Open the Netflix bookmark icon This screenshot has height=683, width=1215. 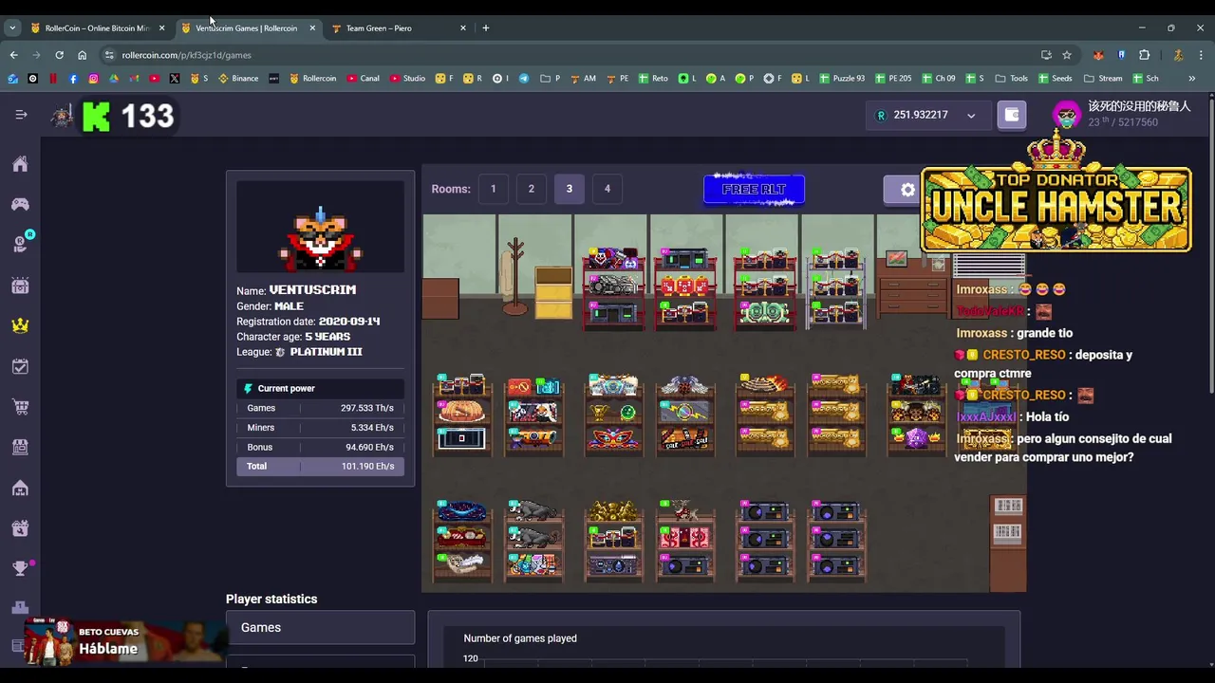click(x=53, y=79)
